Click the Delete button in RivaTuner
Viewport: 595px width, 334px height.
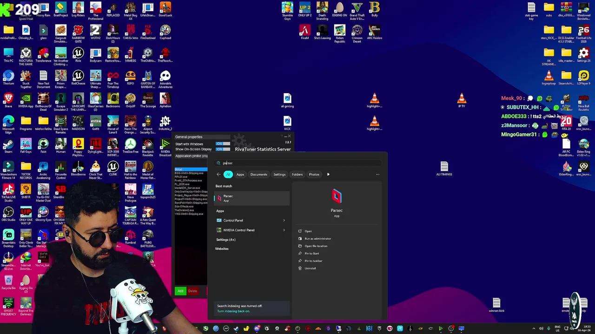[192, 291]
